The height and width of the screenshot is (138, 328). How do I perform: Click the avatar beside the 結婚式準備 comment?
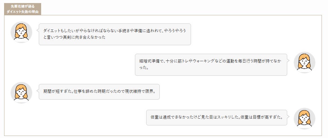point(304,63)
